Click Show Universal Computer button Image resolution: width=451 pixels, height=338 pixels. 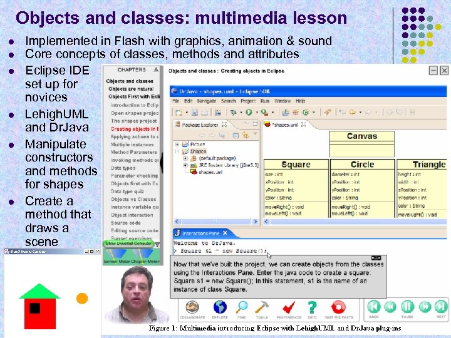[128, 243]
